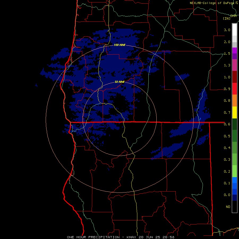Click the 1.3 legend value
239x239 pixels.
pyautogui.click(x=227, y=65)
